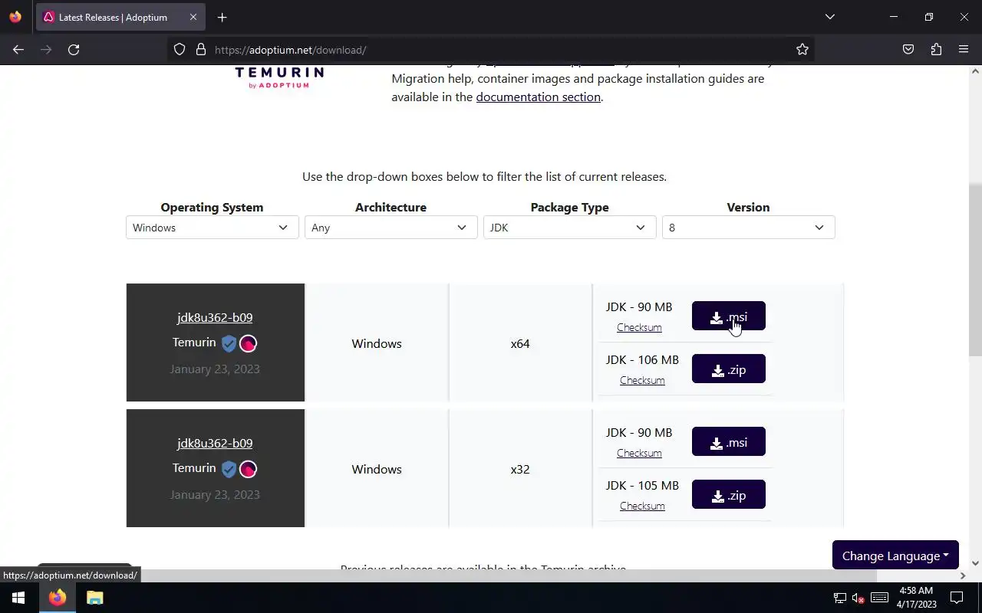Open the Firefox hamburger application menu
This screenshot has height=613, width=982.
964,49
